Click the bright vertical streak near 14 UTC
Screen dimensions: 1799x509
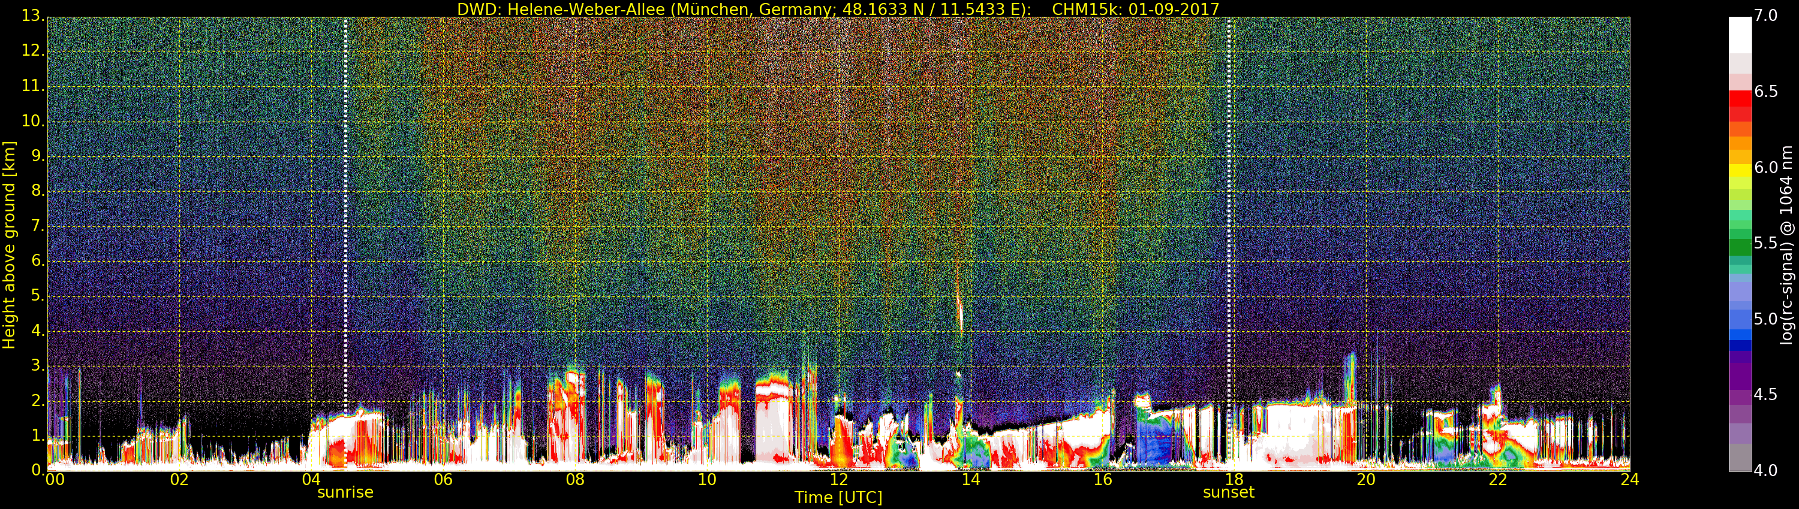point(961,310)
